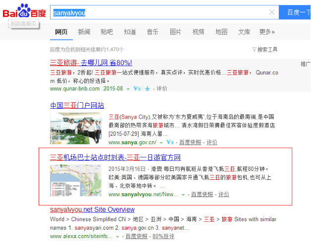The width and height of the screenshot is (311, 244).
Task: Click 评价 on the qunar result
Action: point(162,88)
